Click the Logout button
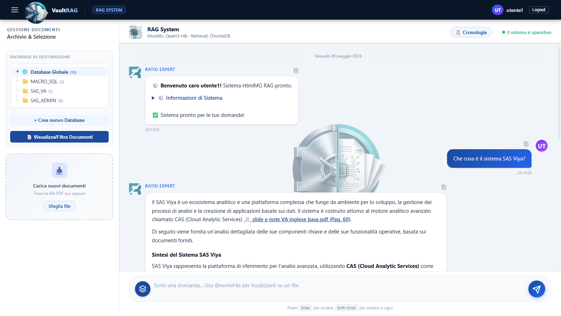 click(539, 10)
